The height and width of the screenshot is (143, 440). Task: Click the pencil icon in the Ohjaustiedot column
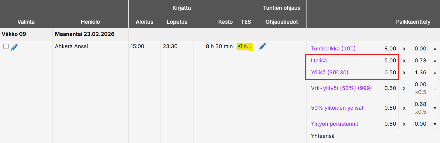click(263, 46)
